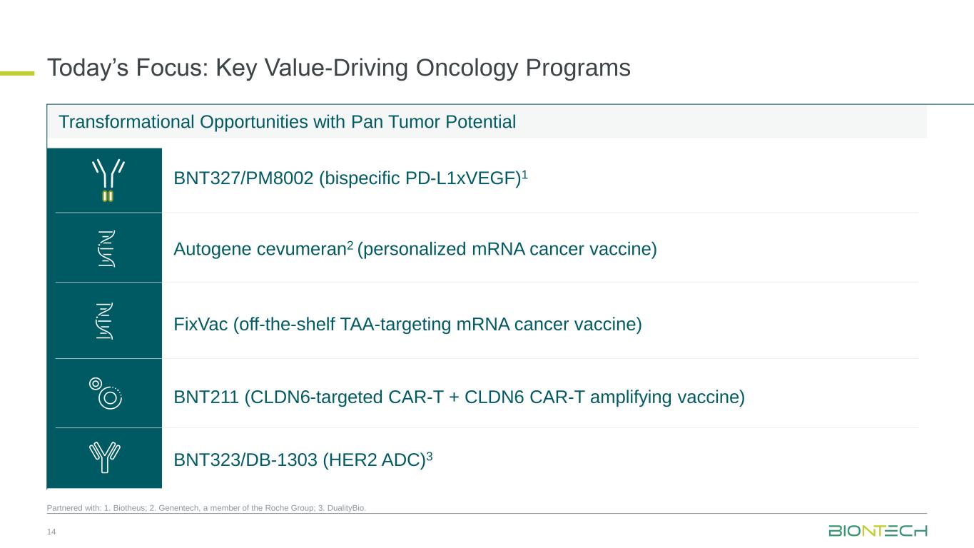Click superscript 1 after PD-L1xVEGF

(x=524, y=174)
